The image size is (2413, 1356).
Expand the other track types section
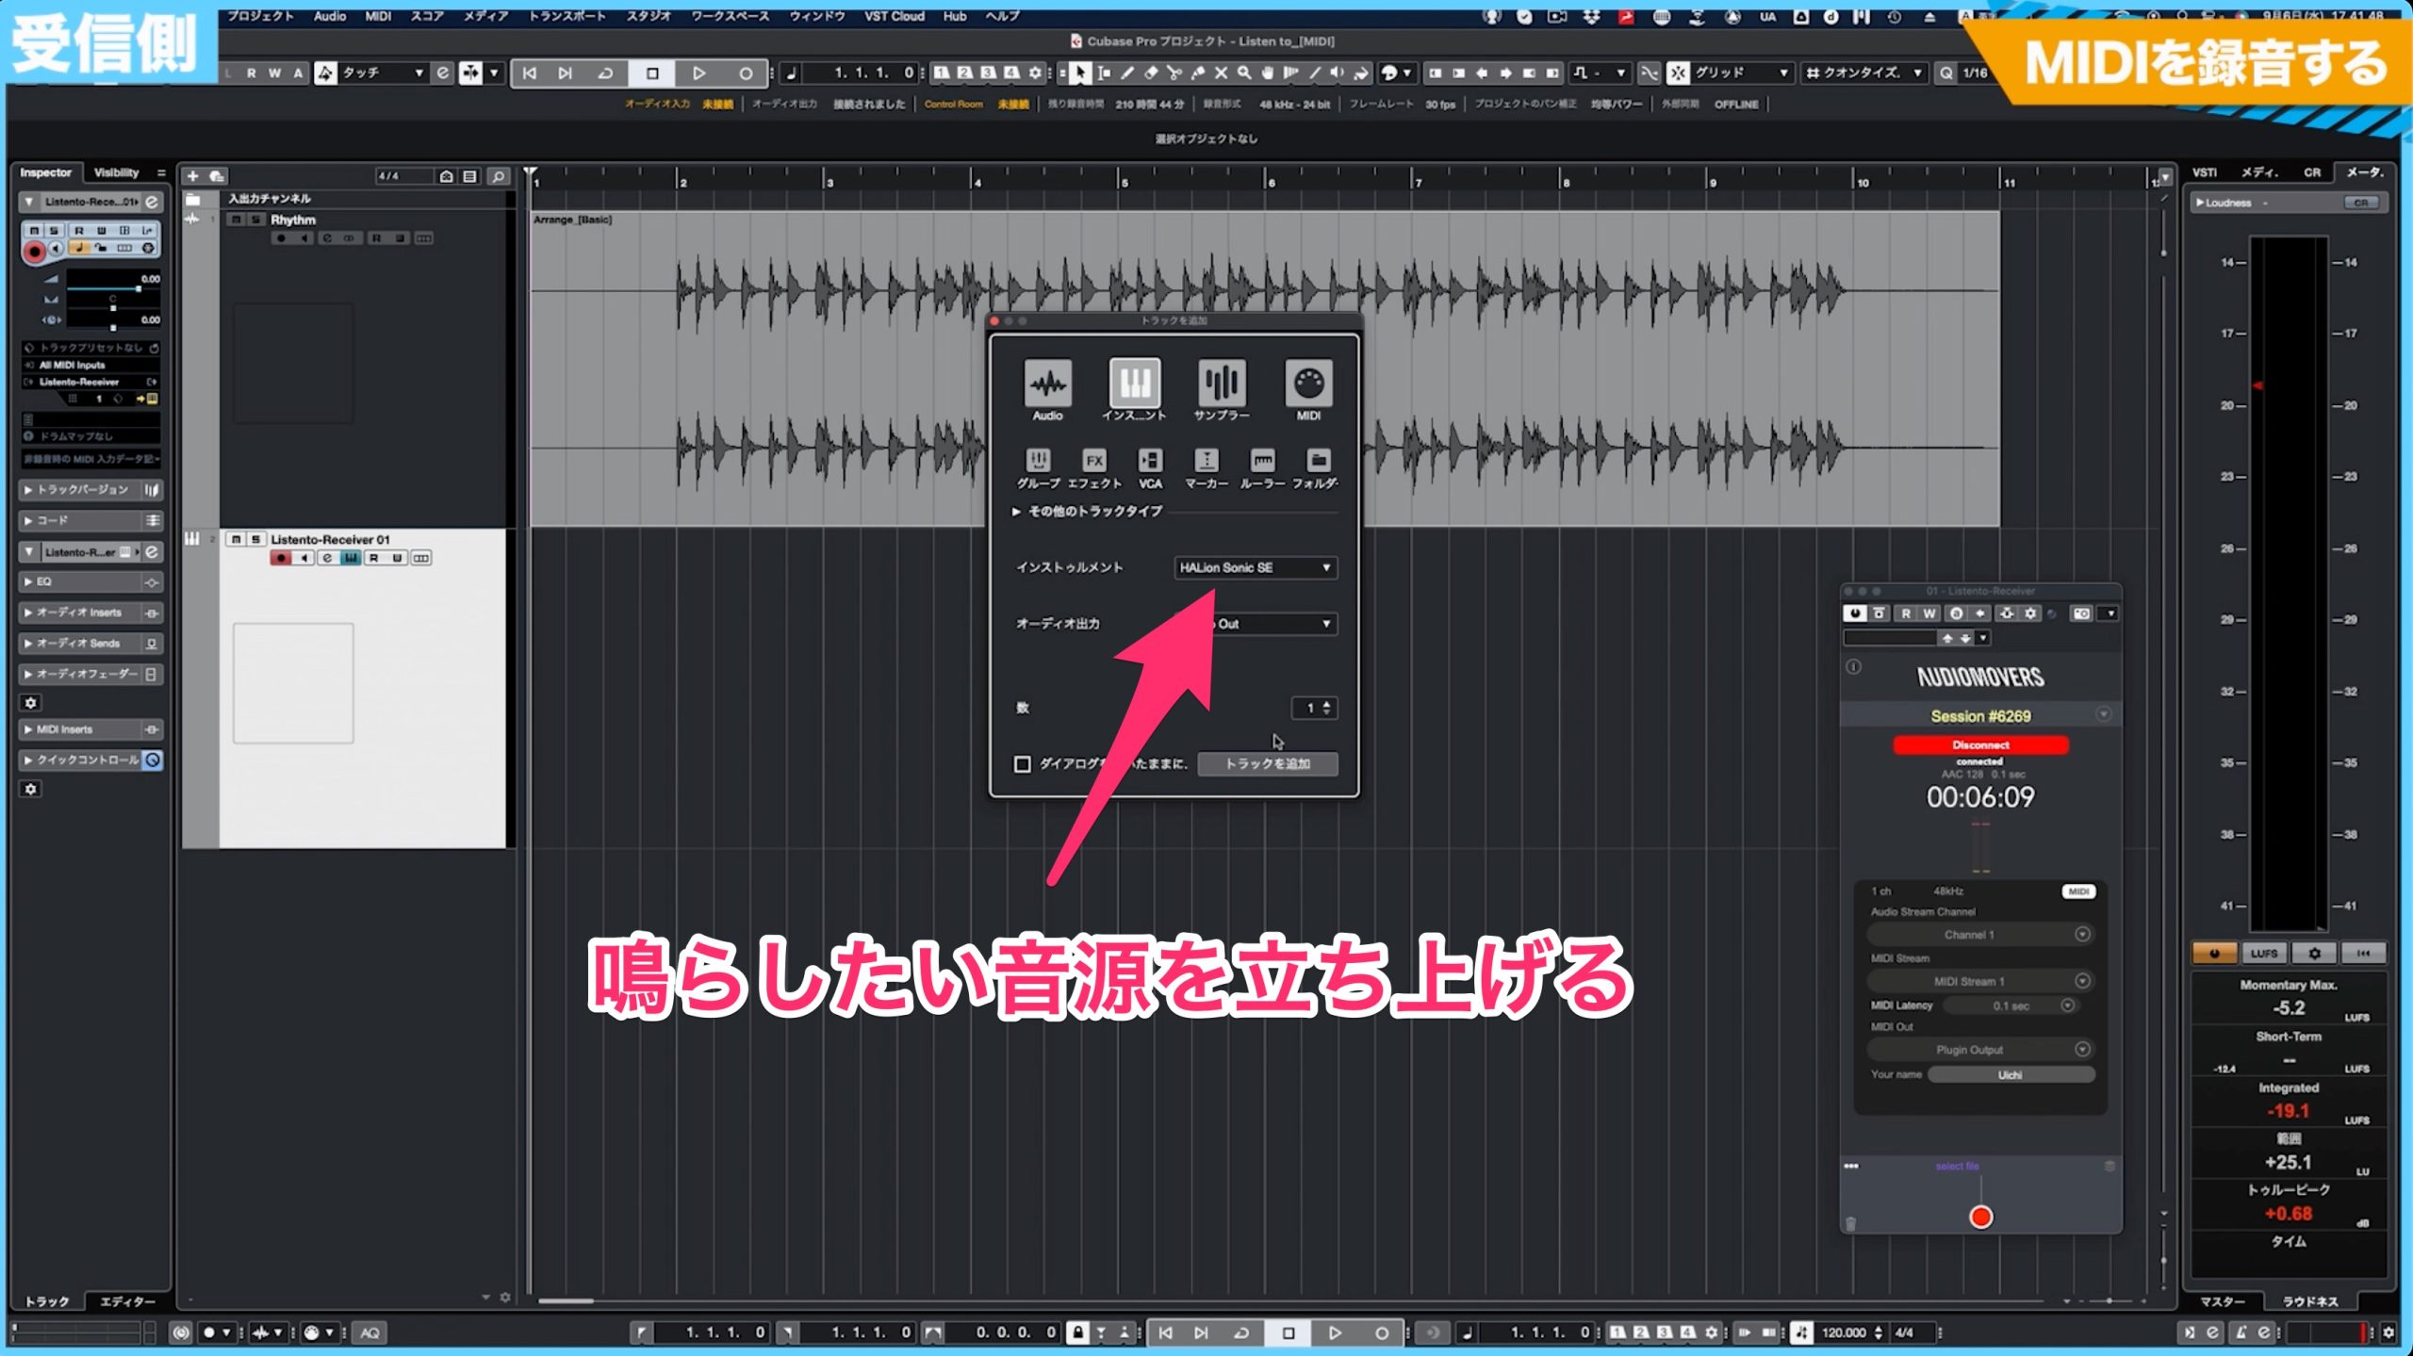click(1086, 511)
